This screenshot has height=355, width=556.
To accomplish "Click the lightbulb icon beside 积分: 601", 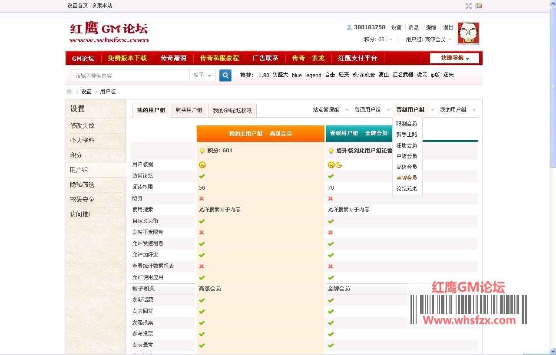I will (x=202, y=151).
